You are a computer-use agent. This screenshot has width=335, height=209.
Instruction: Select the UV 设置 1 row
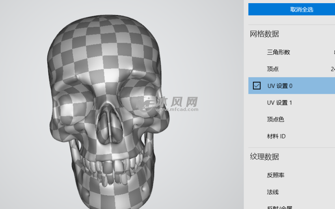point(292,103)
